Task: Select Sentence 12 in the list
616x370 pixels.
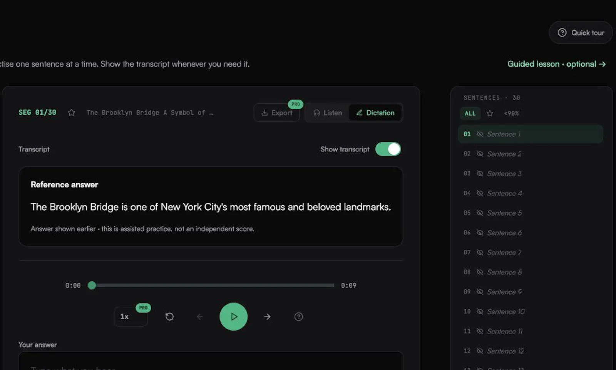Action: (x=531, y=351)
